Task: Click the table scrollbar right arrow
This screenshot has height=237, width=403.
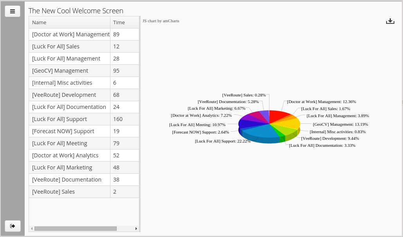Action: tap(136, 228)
